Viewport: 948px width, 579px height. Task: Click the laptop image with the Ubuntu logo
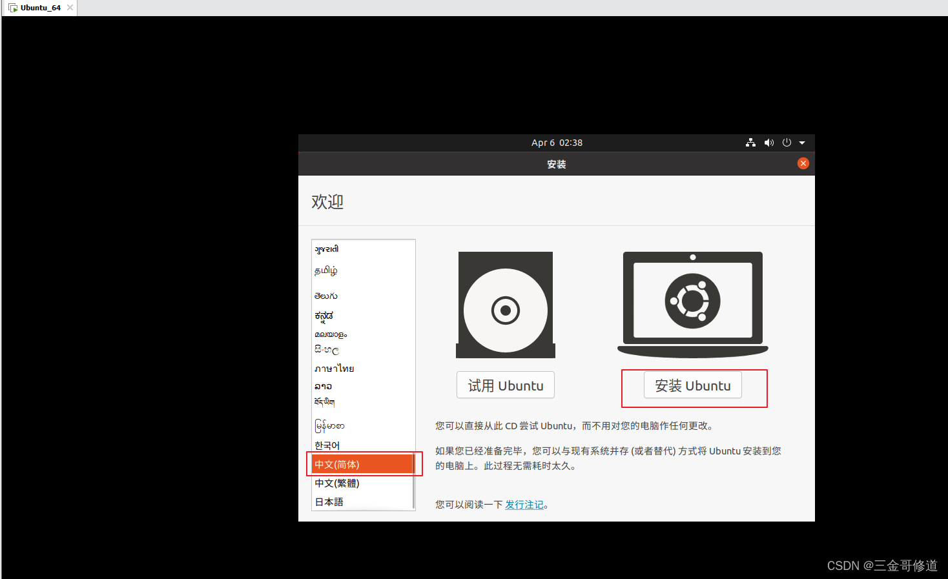tap(693, 305)
